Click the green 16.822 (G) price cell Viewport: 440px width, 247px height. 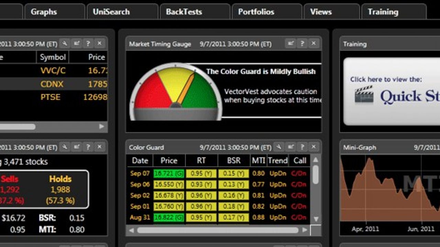pyautogui.click(x=169, y=217)
